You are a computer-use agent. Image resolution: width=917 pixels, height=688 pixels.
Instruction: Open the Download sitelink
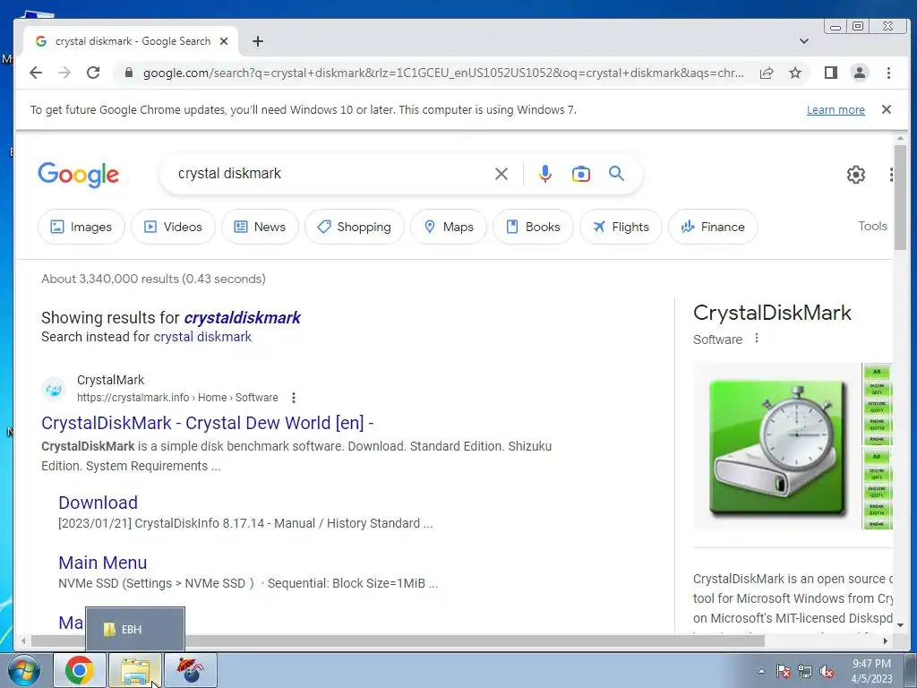click(99, 503)
